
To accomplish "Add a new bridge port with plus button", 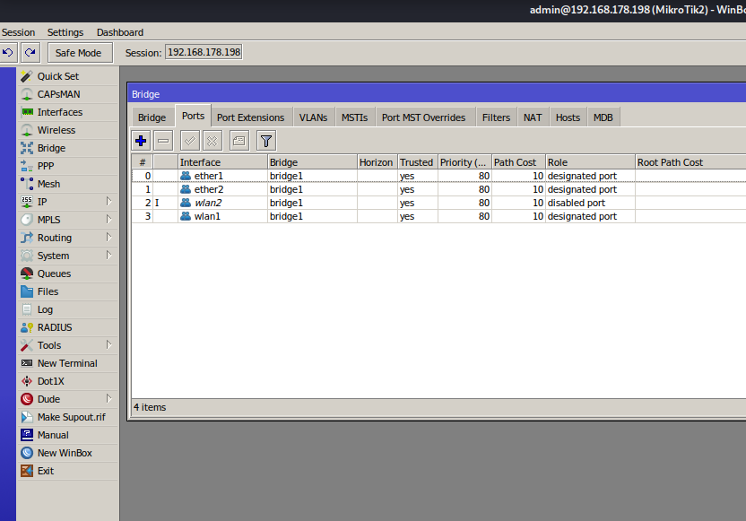I will [141, 141].
